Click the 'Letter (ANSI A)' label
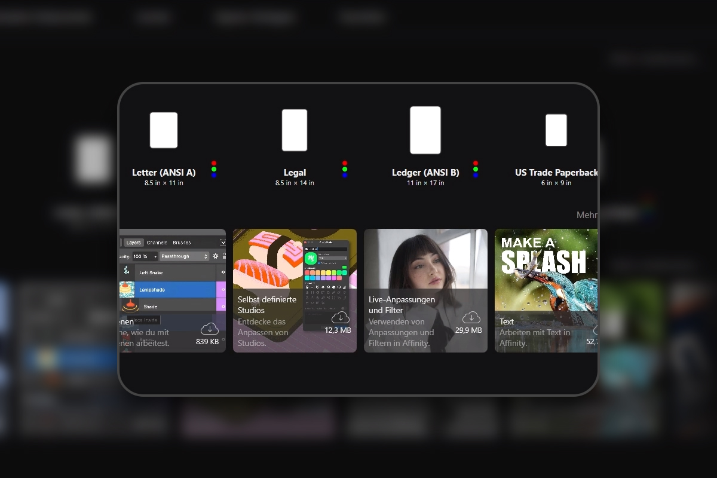Screen dimensions: 717x478 tap(164, 173)
